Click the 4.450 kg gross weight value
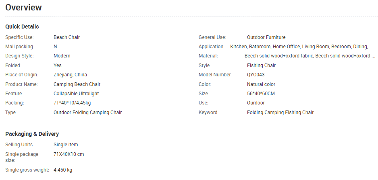 pyautogui.click(x=63, y=170)
